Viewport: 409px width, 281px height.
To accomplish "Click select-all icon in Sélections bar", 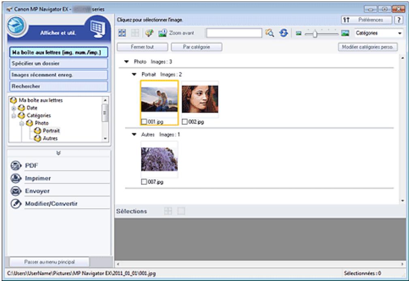I will click(x=168, y=211).
